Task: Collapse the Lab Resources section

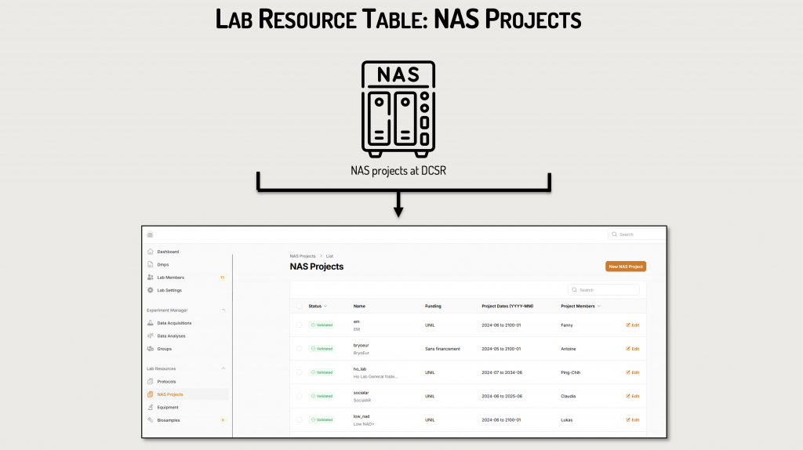Action: coord(223,368)
